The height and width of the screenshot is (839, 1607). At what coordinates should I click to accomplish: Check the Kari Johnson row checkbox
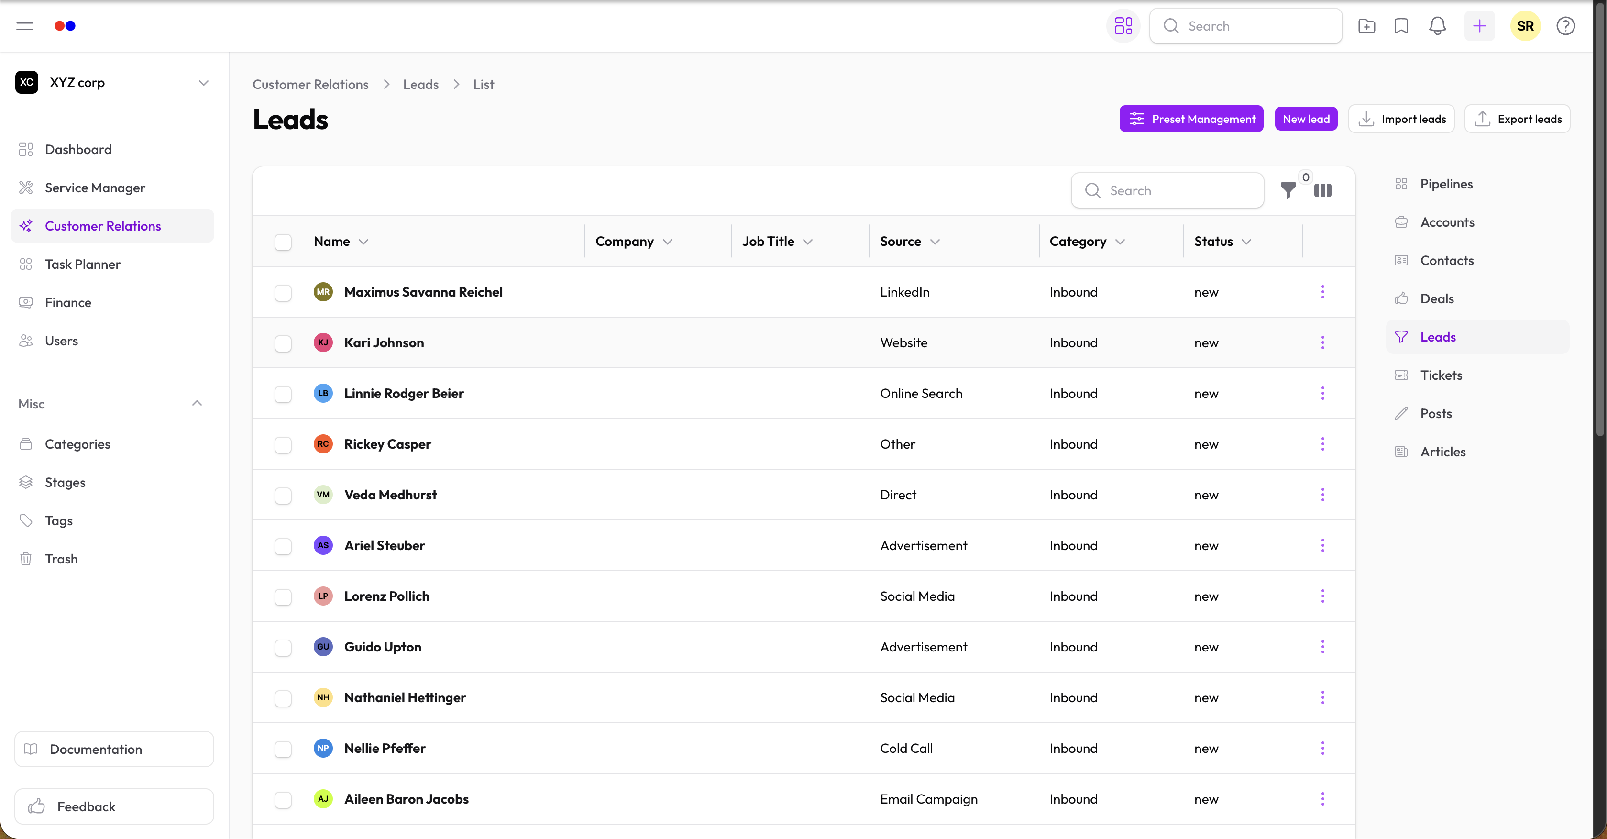[283, 343]
